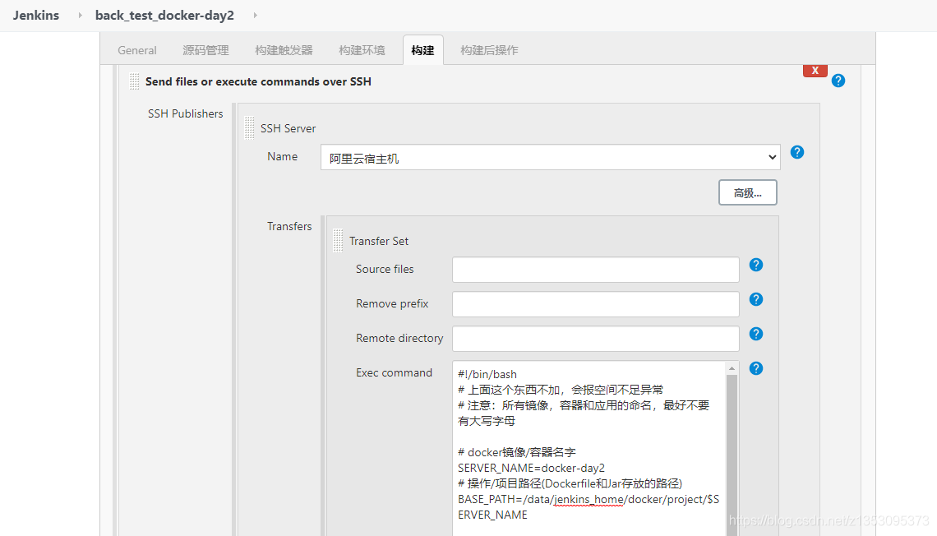Switch to the 构建后操作 tab

point(489,50)
